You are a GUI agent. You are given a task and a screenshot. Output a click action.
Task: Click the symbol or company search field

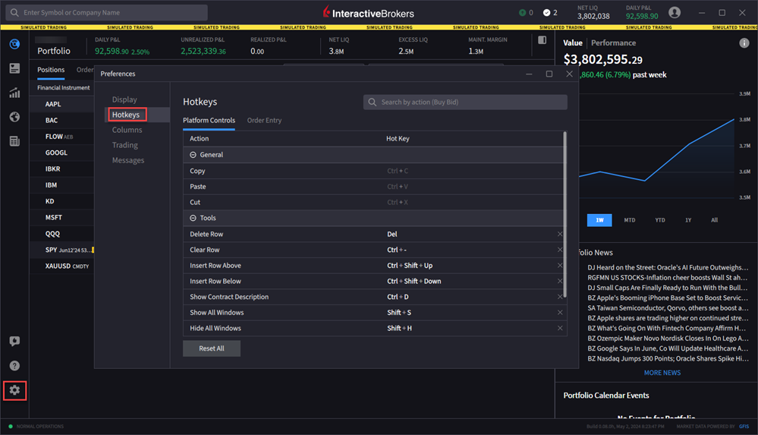(107, 13)
